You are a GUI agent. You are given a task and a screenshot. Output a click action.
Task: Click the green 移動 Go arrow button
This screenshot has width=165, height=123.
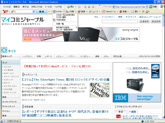point(151,7)
